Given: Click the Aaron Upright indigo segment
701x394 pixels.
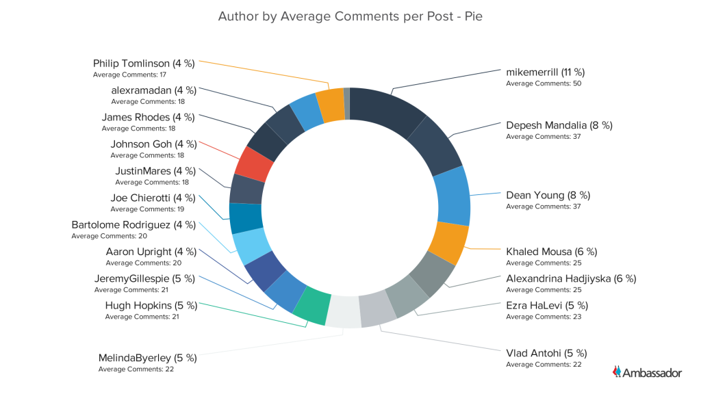Looking at the screenshot, I should pos(262,270).
